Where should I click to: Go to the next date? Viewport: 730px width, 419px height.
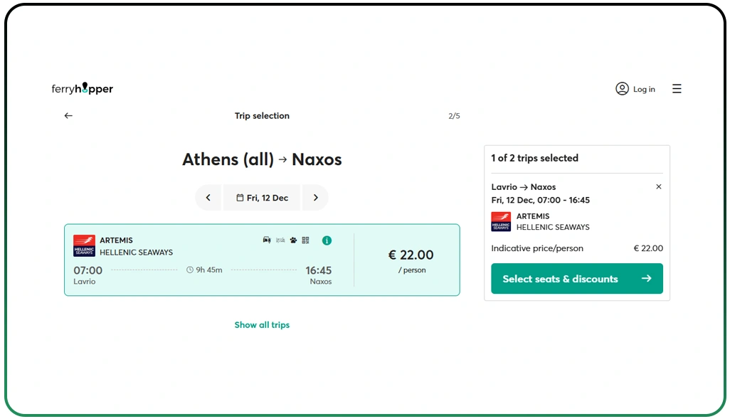click(x=315, y=198)
